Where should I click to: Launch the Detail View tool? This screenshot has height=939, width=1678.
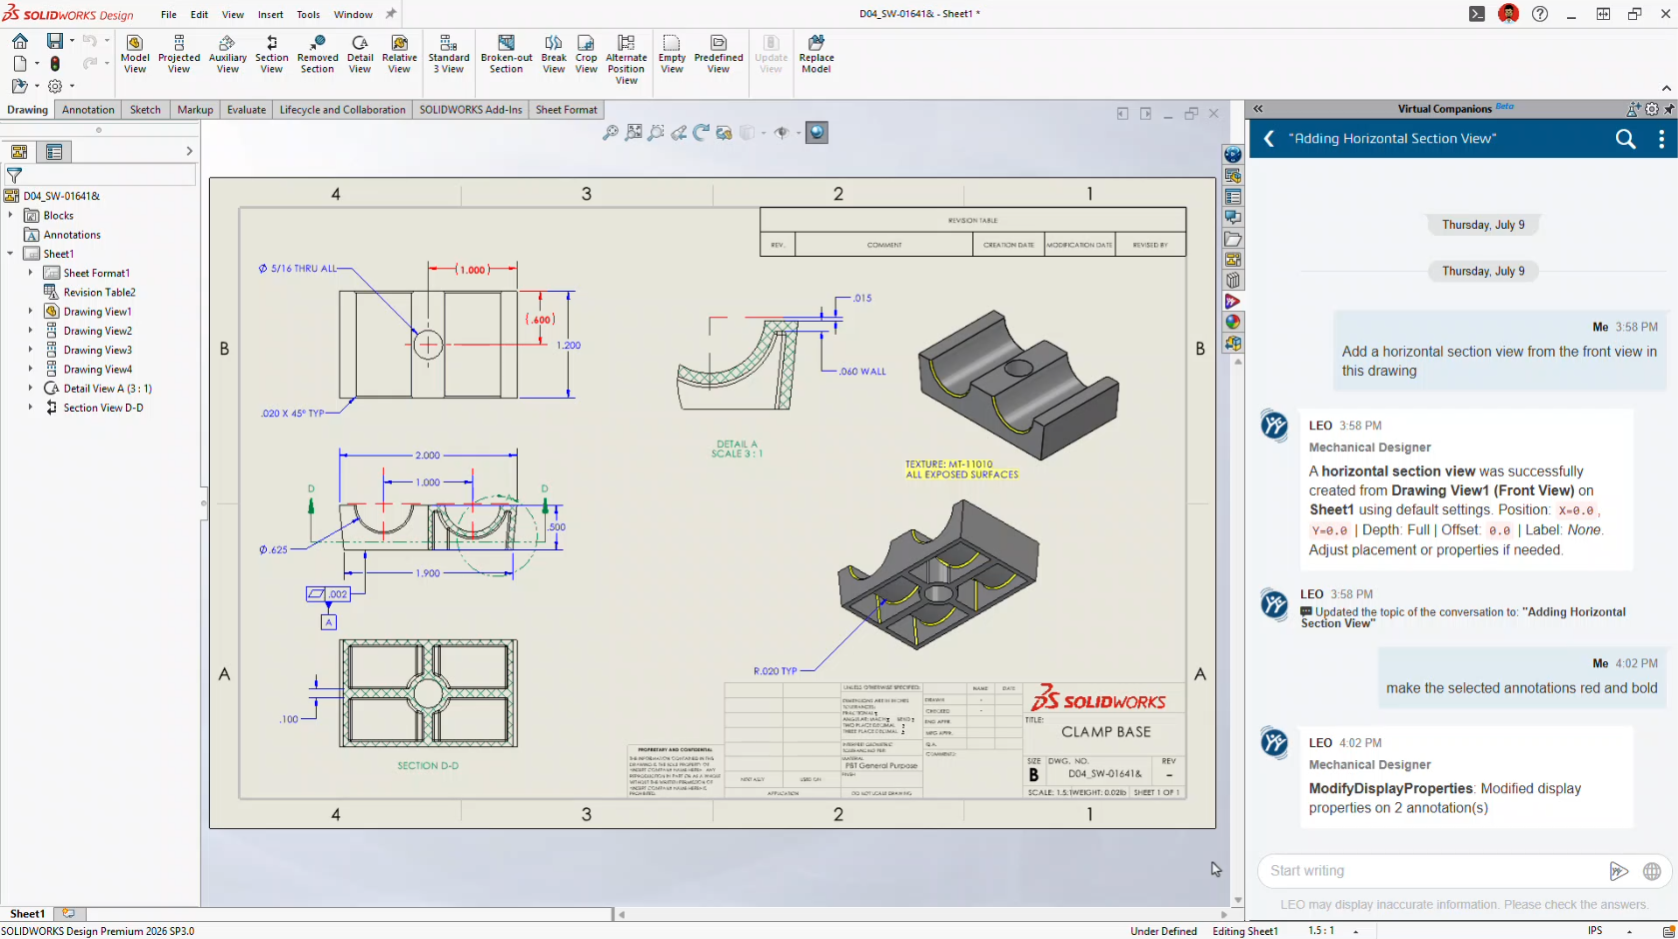tap(360, 54)
